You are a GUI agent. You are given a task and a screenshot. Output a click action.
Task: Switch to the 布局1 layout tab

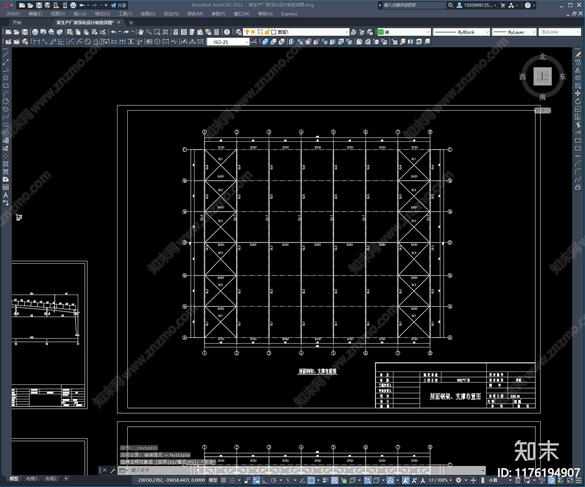(32, 479)
